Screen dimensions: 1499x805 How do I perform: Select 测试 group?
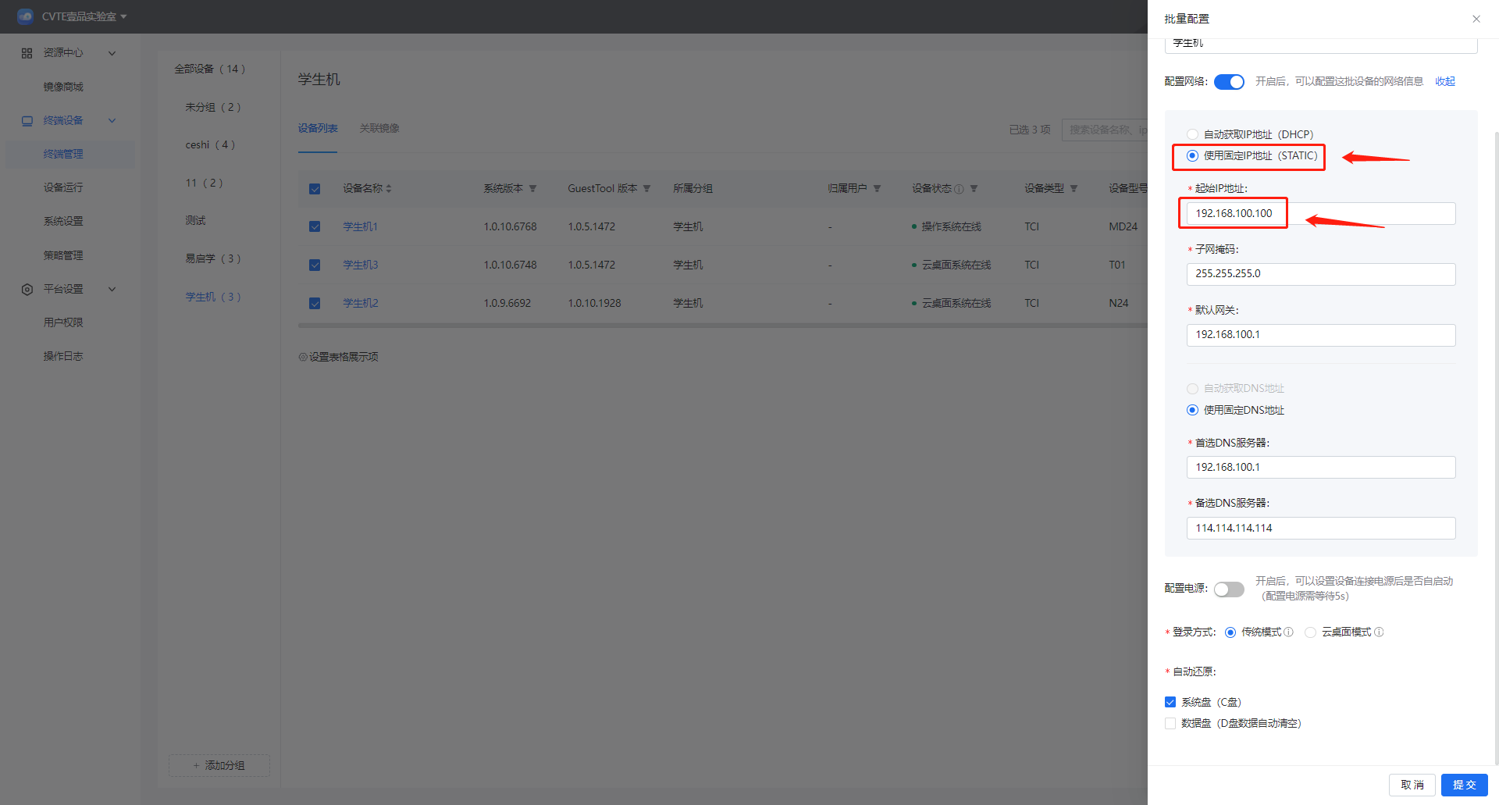(195, 220)
